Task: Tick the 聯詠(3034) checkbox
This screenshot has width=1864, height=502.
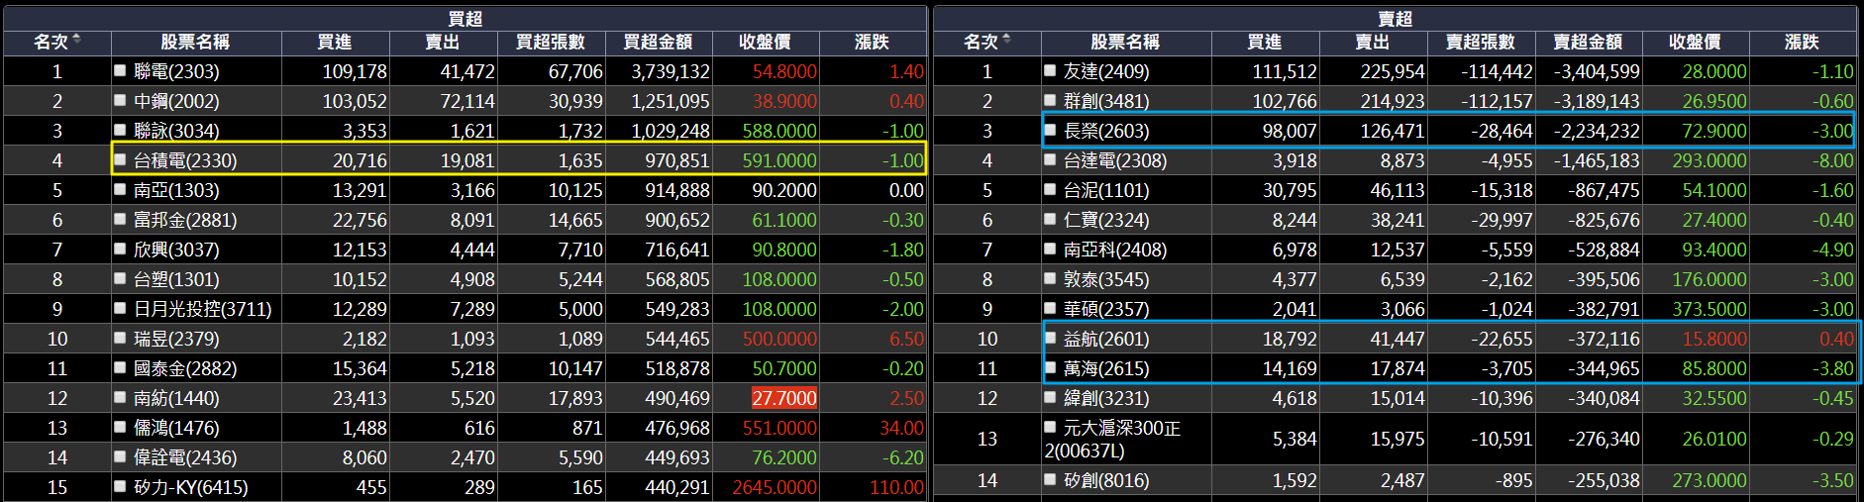Action: click(x=120, y=130)
